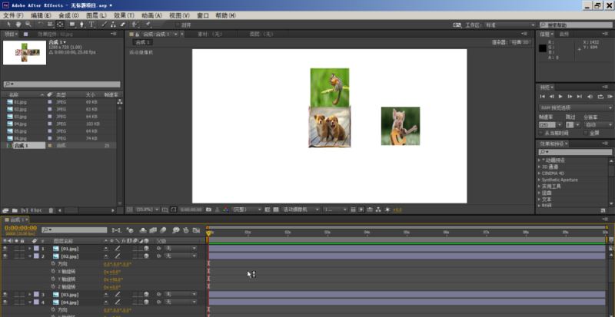The image size is (615, 317).
Task: Hide layer 1 [01.jpg] eye icon
Action: tap(5, 249)
